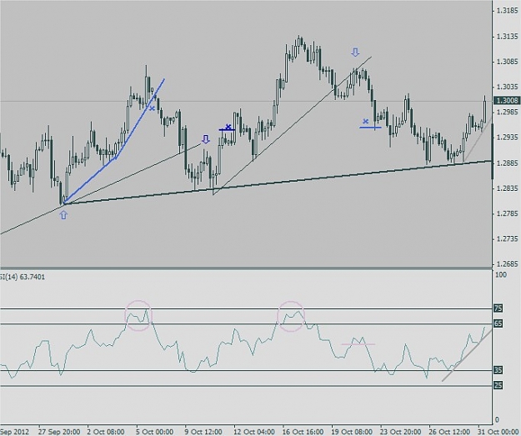
Task: Select the gray trendline on the RSI panel
Action: (467, 356)
